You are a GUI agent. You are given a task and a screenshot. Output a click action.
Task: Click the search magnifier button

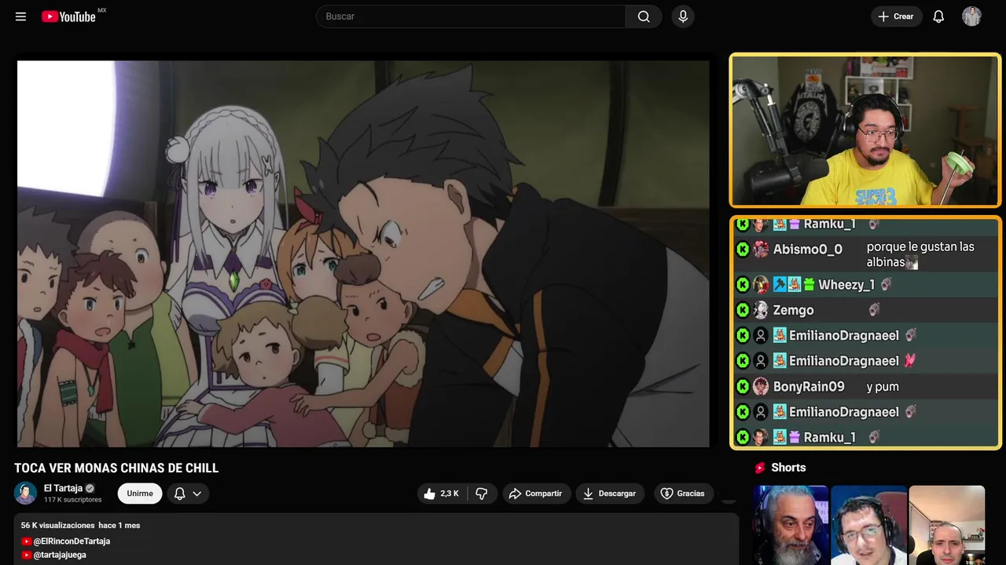pyautogui.click(x=644, y=16)
